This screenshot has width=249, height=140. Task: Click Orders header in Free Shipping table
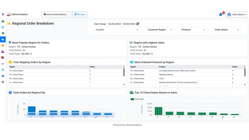[92, 67]
